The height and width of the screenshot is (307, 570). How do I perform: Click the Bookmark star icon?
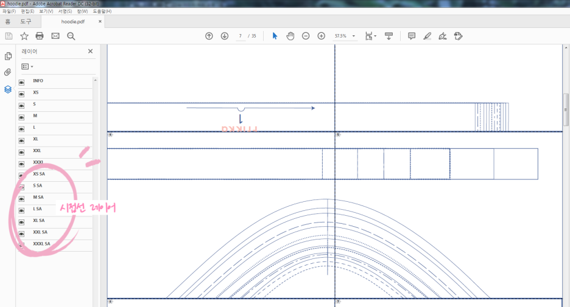tap(24, 36)
